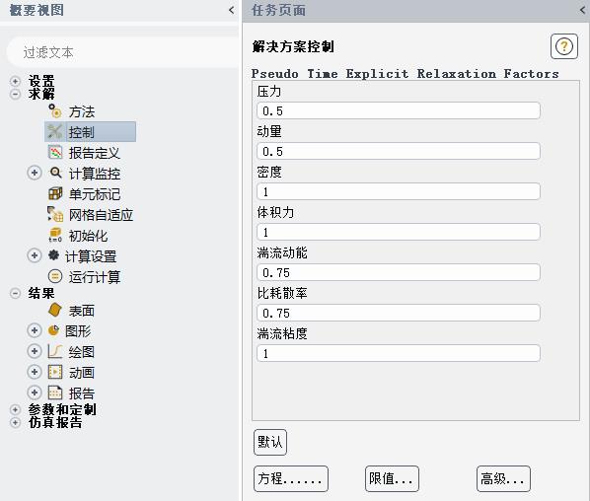Click the 压力 pressure relaxation input field
This screenshot has width=590, height=501.
point(399,111)
